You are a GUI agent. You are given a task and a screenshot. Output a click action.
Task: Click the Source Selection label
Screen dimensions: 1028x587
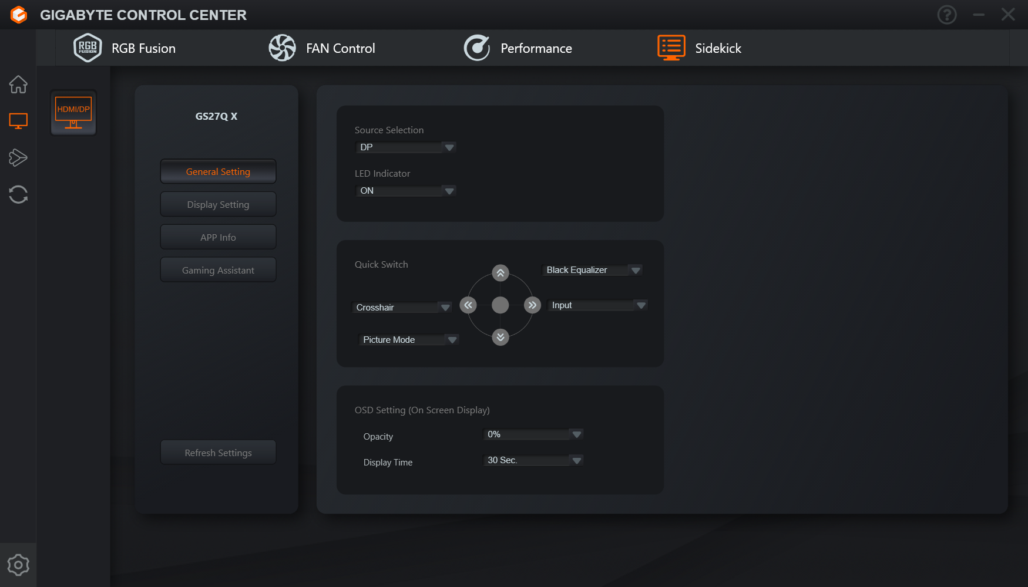click(389, 130)
